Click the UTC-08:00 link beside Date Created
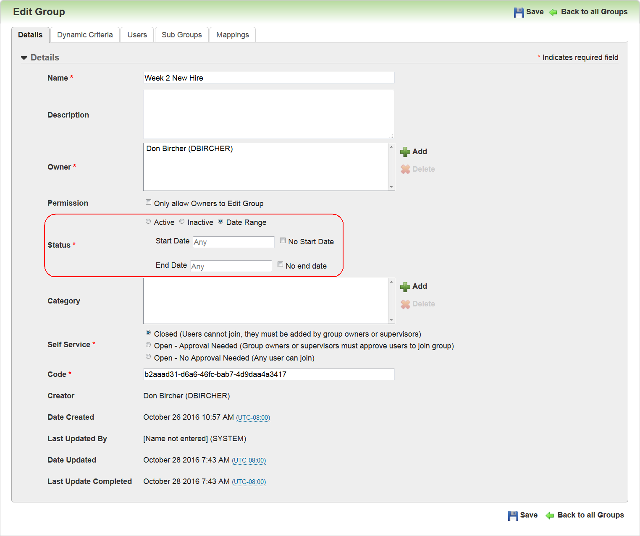 (253, 418)
